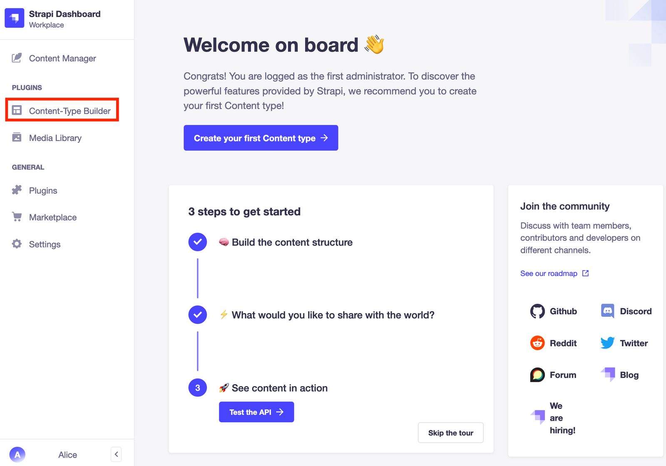Open Settings via the gear icon
Screen dimensions: 666x466
tap(16, 244)
